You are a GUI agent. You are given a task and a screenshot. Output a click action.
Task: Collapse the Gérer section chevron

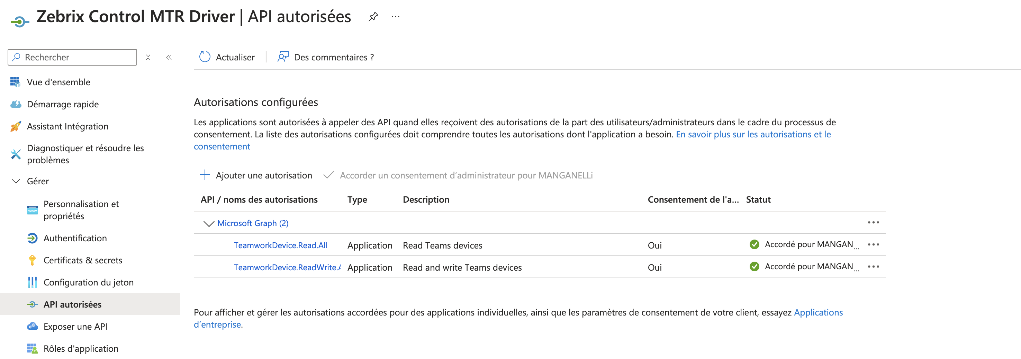(x=16, y=181)
